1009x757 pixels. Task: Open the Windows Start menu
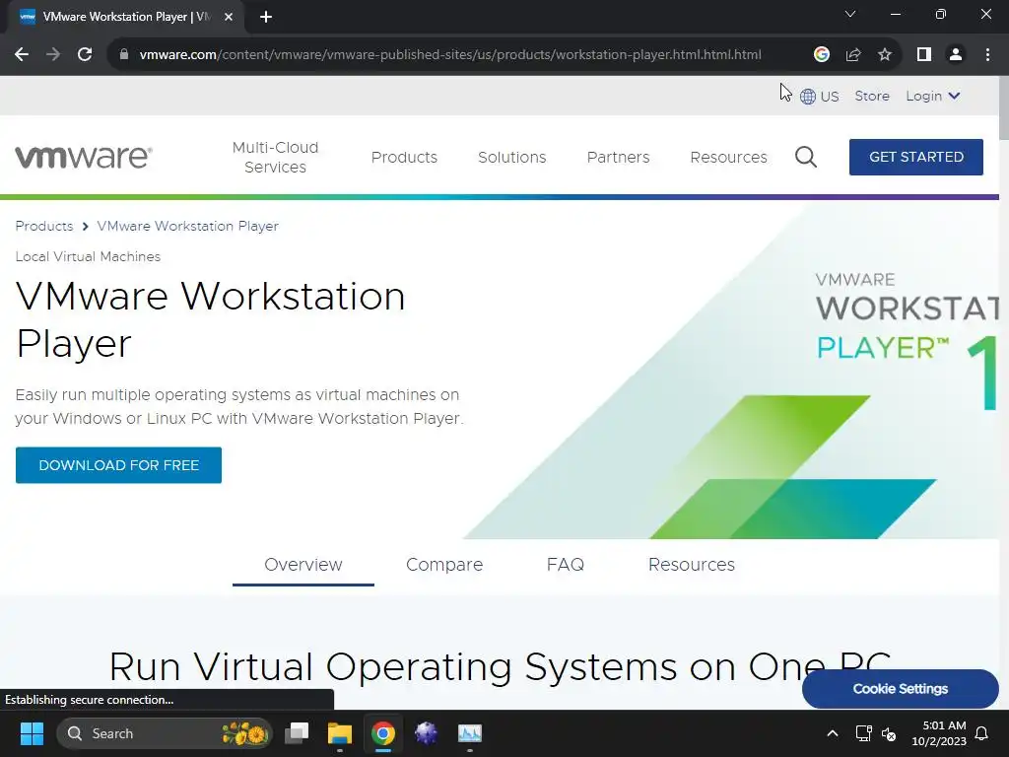tap(32, 733)
